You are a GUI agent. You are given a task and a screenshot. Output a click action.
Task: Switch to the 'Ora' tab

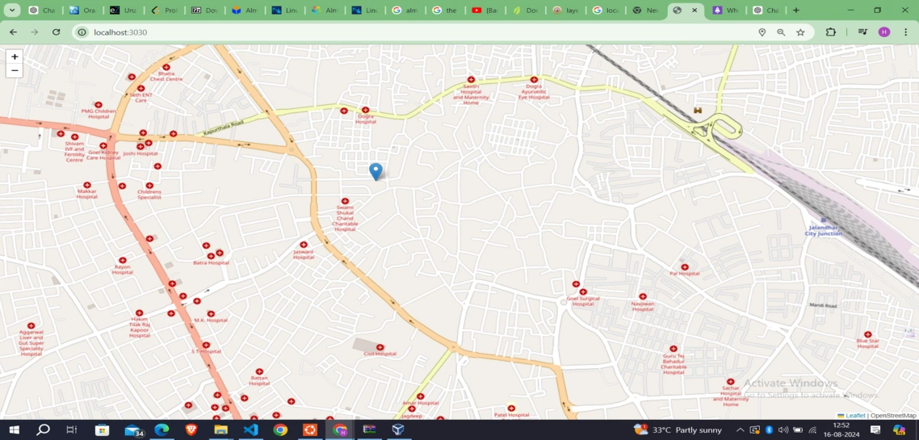(x=82, y=10)
